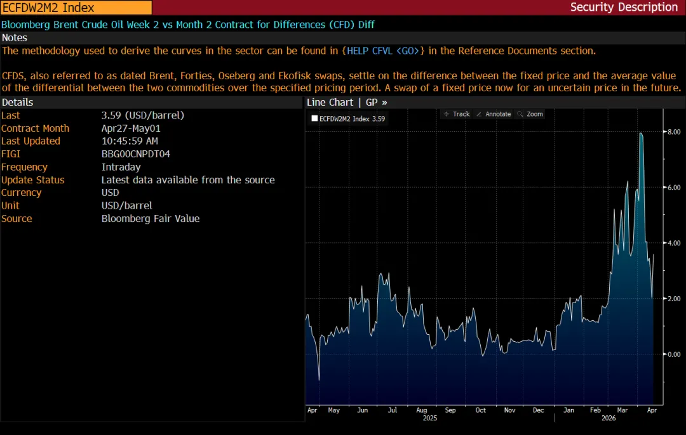Select the Last value 3.59 (USD/barrel)
Screen dimensions: 686x435
143,115
